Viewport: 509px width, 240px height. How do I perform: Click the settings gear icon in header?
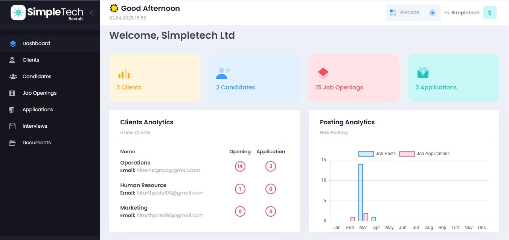click(x=433, y=13)
